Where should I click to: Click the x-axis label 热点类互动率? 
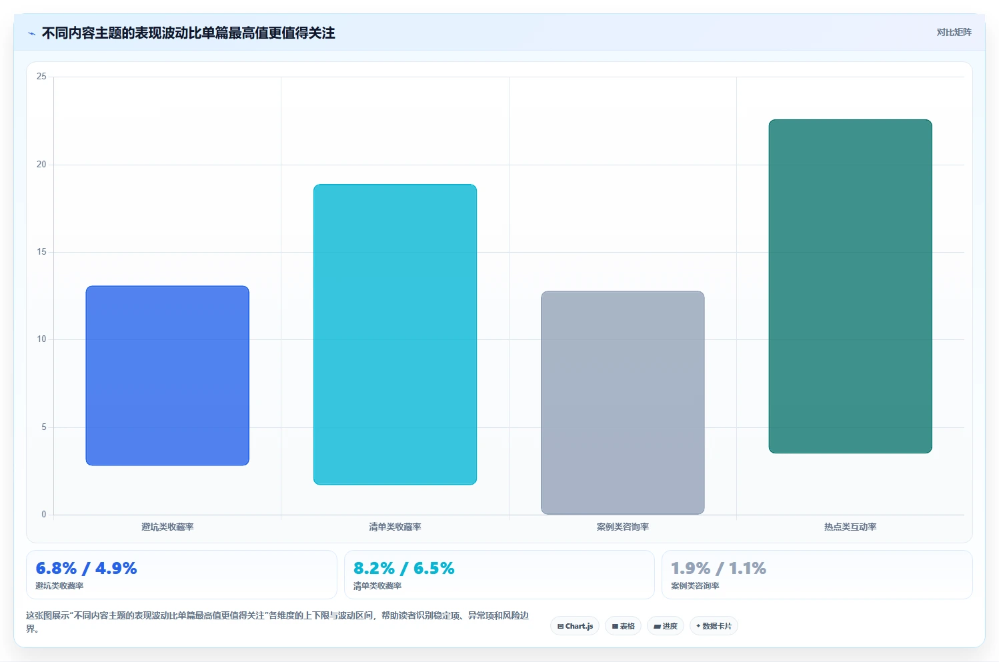(x=850, y=527)
